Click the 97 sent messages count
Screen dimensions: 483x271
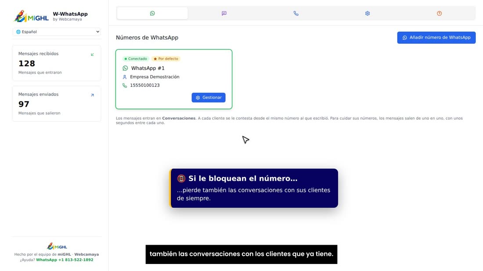tap(24, 104)
